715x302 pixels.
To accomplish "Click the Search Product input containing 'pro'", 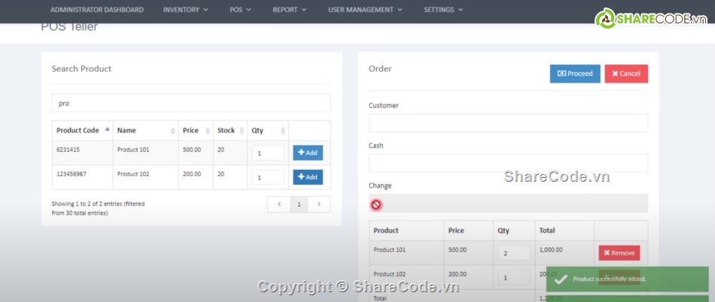I will tap(191, 103).
